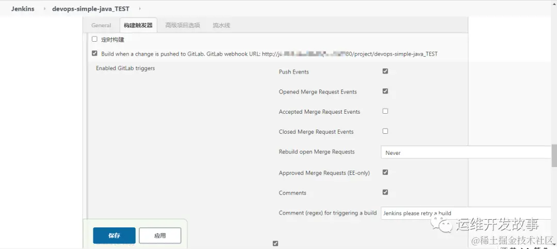Enable the 定时构建 checkbox

[x=94, y=39]
